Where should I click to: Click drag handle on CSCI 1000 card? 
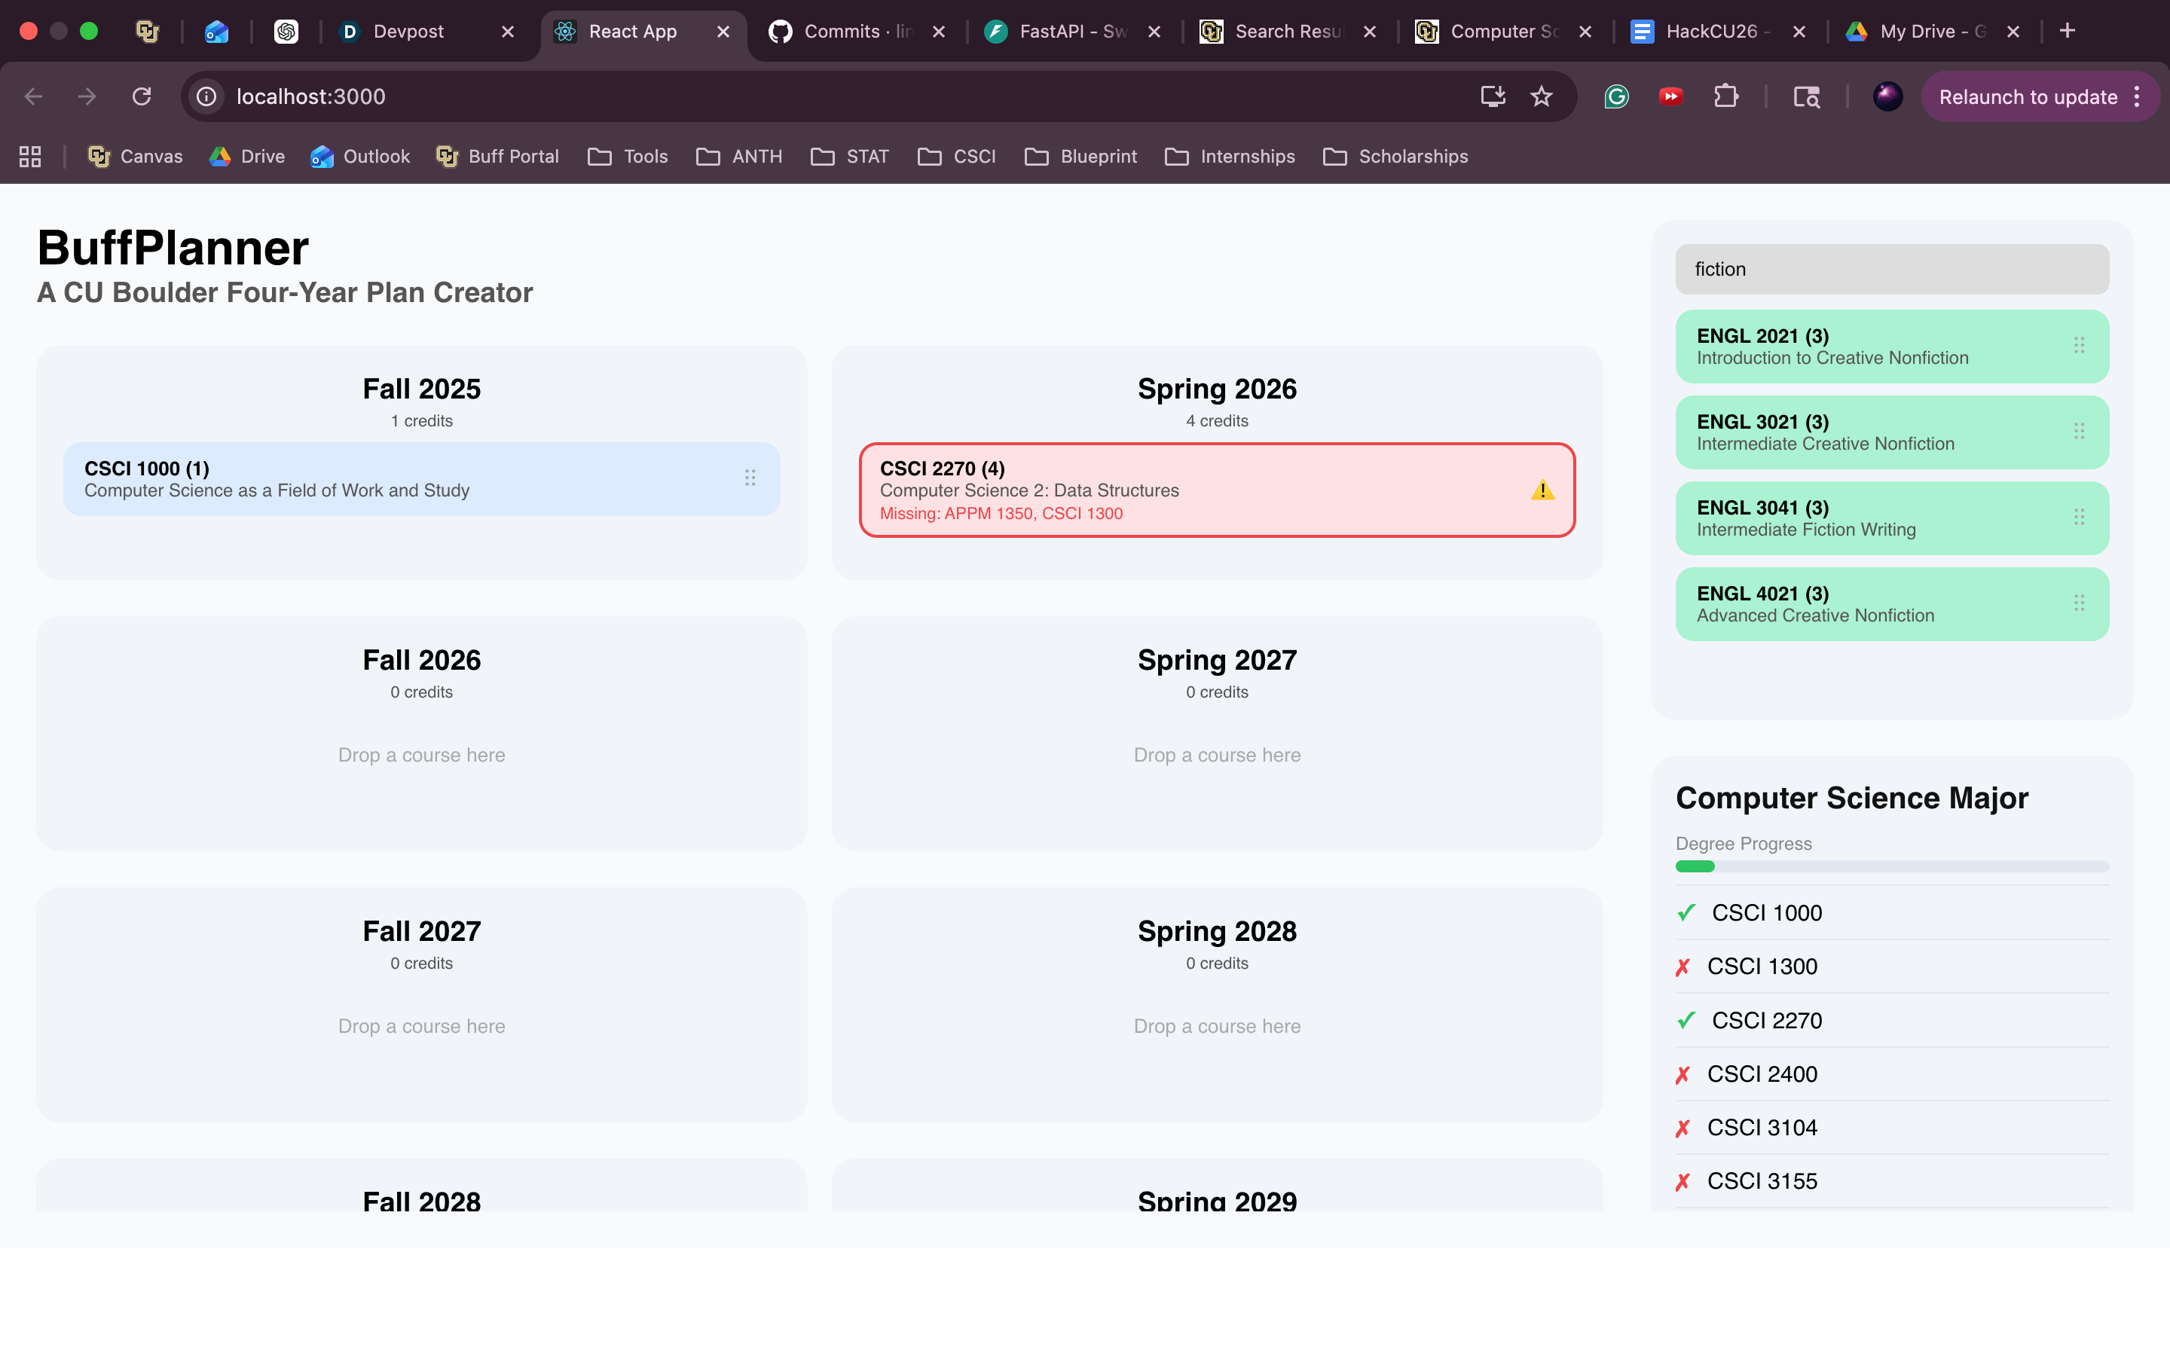click(x=750, y=478)
